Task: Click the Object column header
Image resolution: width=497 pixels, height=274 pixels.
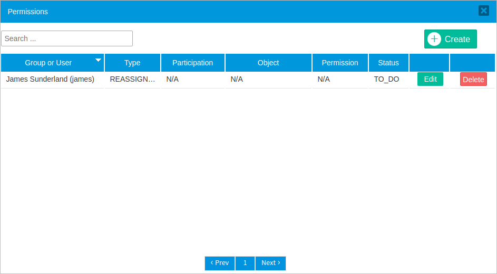Action: click(268, 63)
